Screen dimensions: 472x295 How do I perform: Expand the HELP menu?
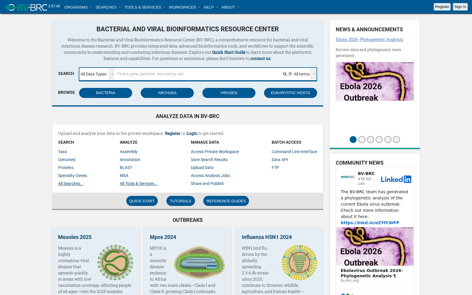[x=211, y=7]
